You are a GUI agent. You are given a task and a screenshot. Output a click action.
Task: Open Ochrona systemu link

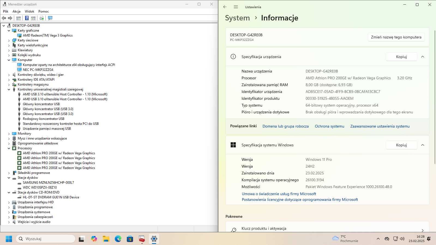coord(329,126)
